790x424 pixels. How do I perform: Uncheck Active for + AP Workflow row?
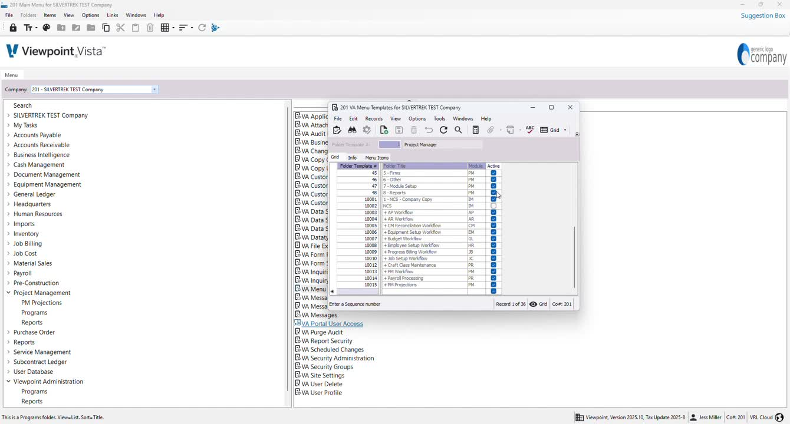(493, 213)
